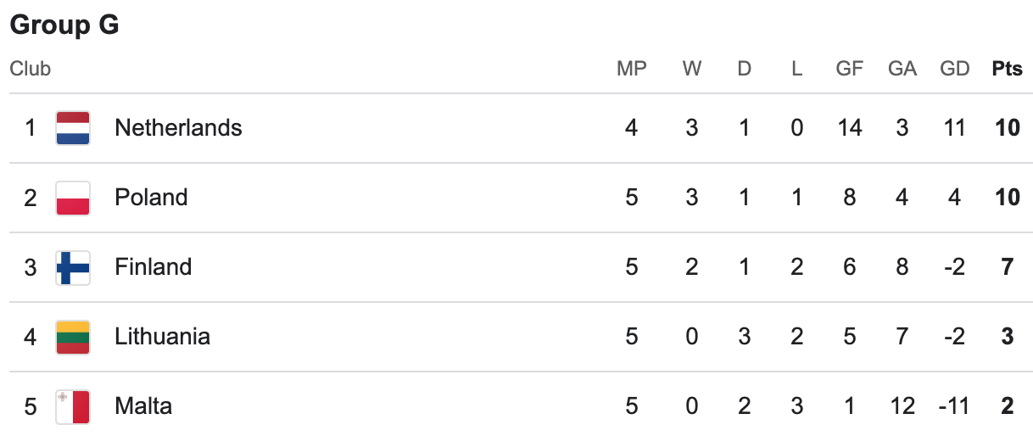Click the Pts column header
The image size is (1033, 436).
tap(1007, 70)
